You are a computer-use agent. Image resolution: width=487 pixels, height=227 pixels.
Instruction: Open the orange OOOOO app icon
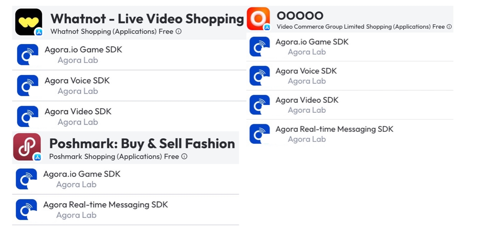[258, 18]
